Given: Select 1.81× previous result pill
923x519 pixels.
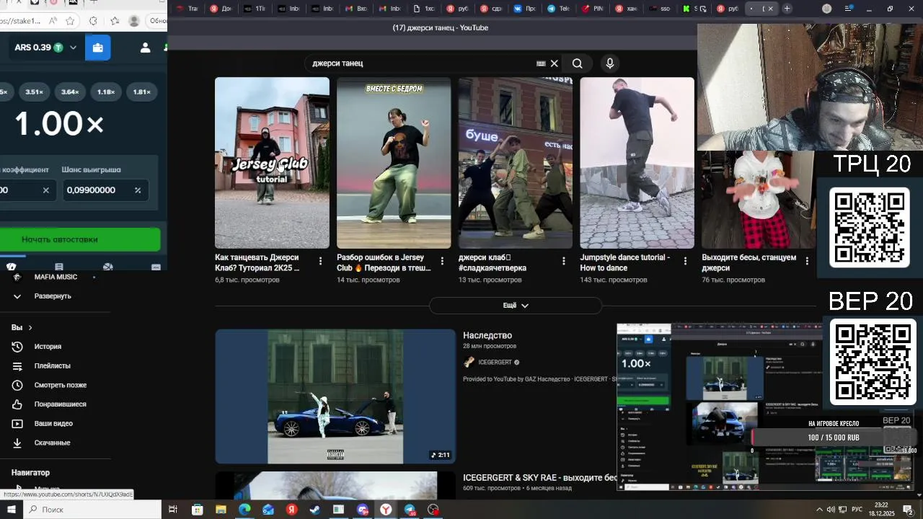Looking at the screenshot, I should (x=142, y=92).
